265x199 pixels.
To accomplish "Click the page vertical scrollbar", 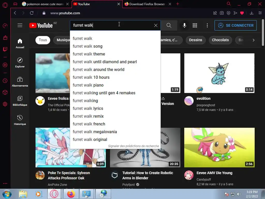I will pos(263,32).
